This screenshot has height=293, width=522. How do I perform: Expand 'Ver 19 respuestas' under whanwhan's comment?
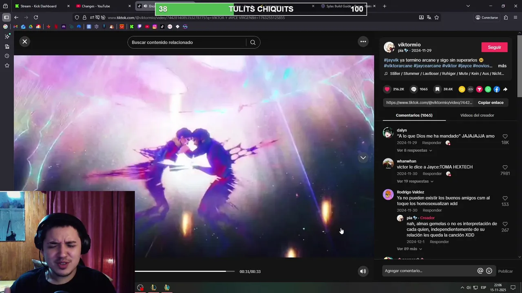pos(415,181)
